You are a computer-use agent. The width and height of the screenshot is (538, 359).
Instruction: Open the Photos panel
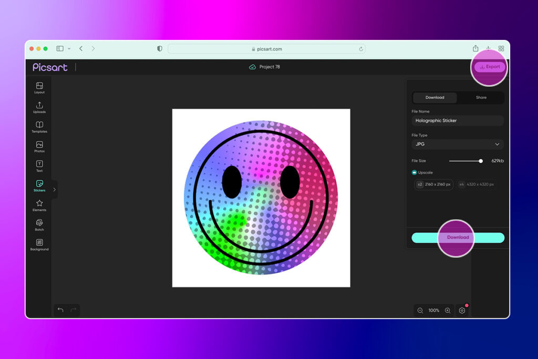coord(39,146)
